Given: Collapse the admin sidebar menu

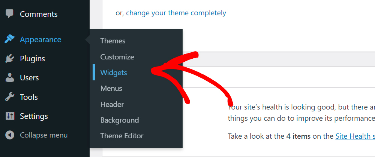Looking at the screenshot, I should [44, 135].
